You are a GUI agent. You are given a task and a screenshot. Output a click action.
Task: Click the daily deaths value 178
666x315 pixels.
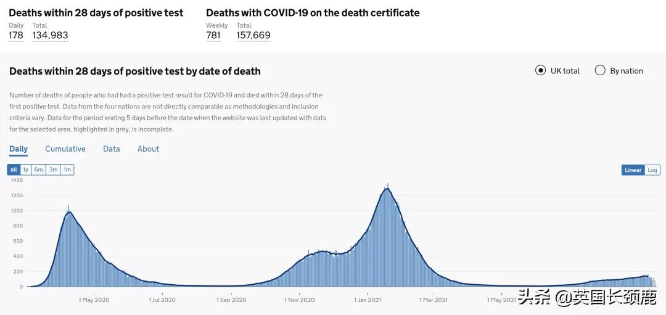(16, 35)
